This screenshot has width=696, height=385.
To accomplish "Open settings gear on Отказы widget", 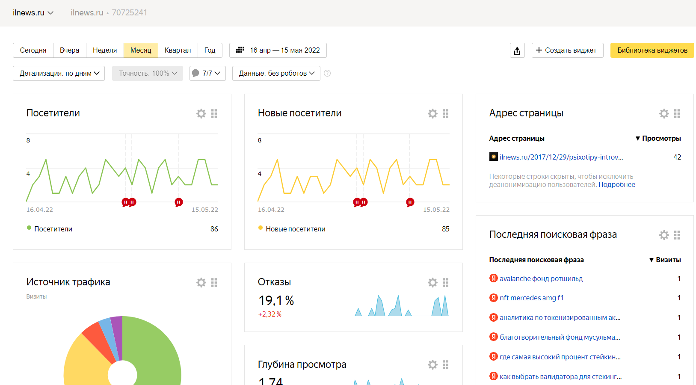I will pyautogui.click(x=432, y=282).
